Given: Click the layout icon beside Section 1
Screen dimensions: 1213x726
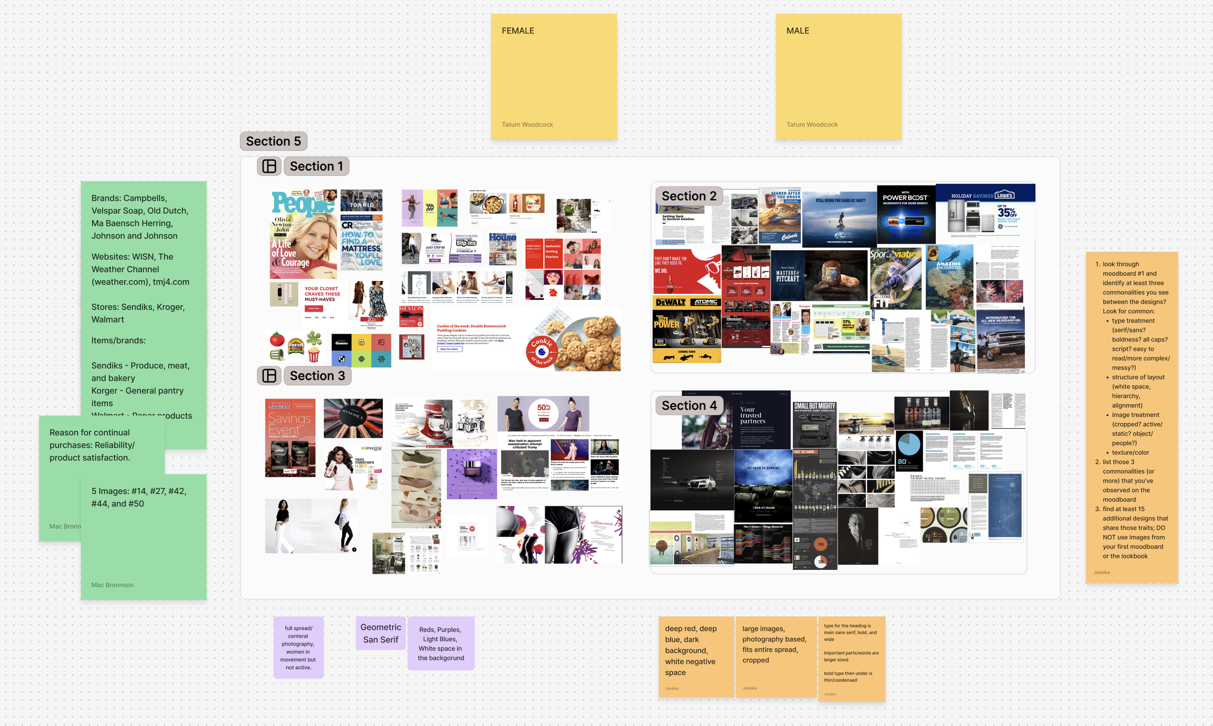Looking at the screenshot, I should 269,166.
